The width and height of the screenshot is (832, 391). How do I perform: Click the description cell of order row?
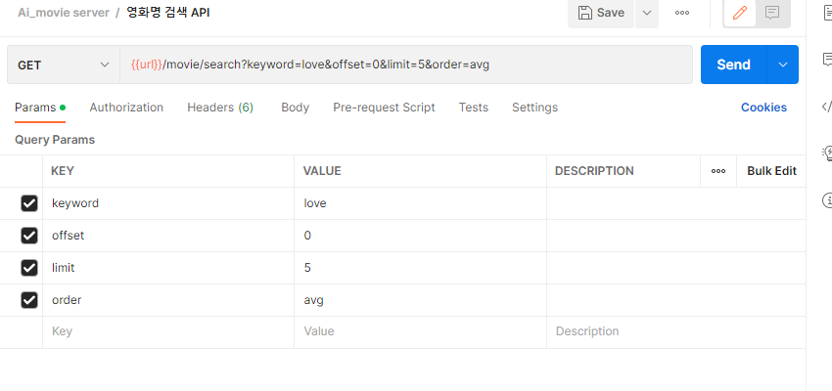pyautogui.click(x=676, y=300)
